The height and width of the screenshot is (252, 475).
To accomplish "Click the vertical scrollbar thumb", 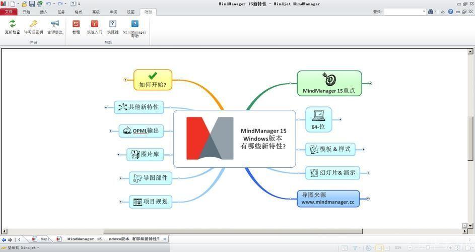I will [470, 139].
